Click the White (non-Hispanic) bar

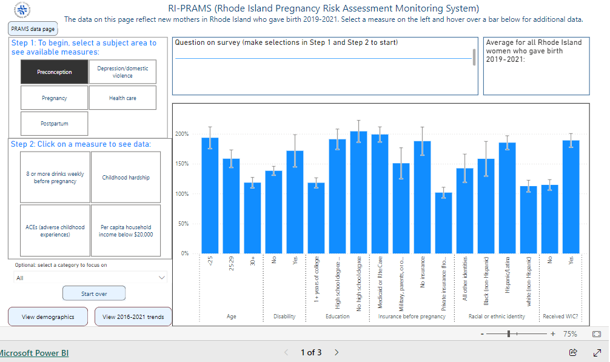(528, 220)
